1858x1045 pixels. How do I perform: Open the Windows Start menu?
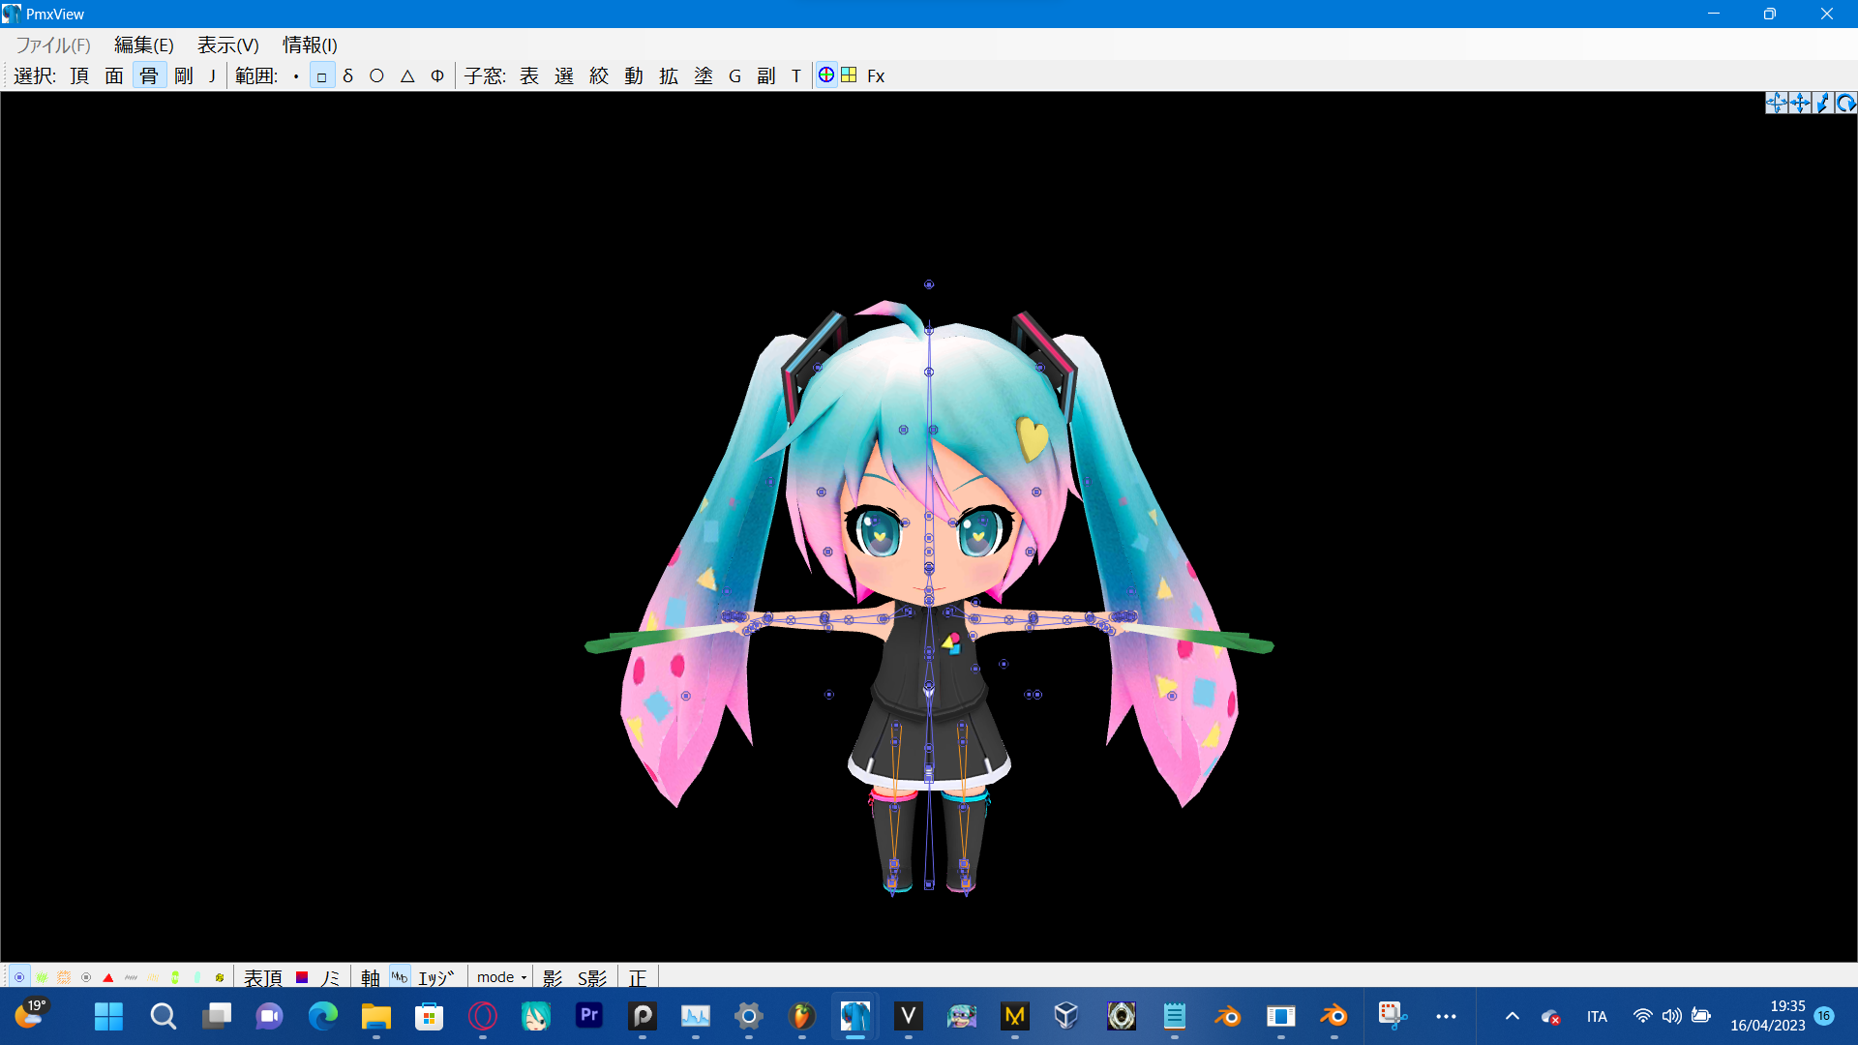108,1016
